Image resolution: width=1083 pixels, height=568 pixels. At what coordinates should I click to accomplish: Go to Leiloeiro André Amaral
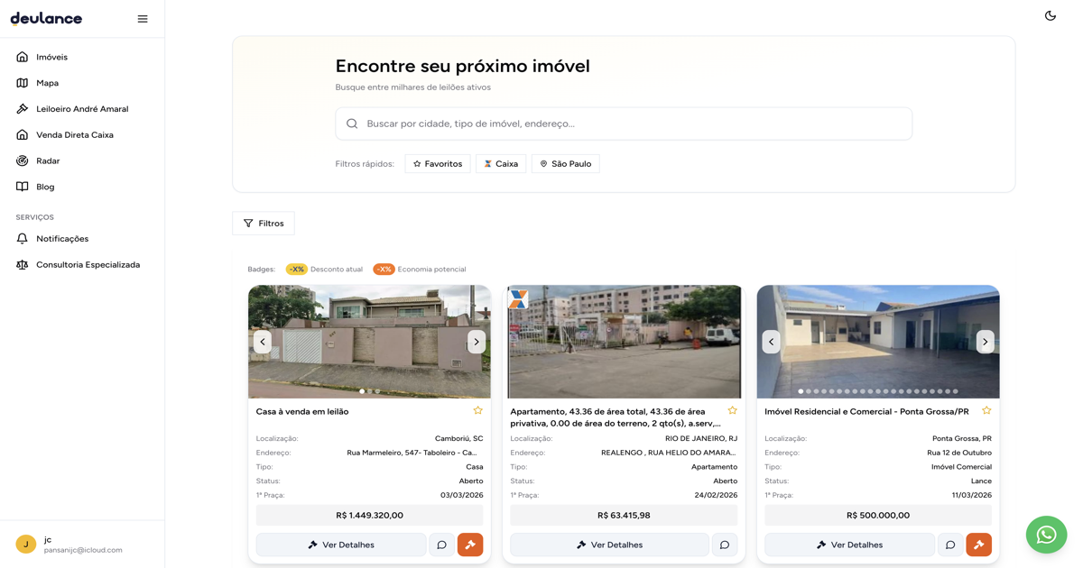click(x=82, y=109)
